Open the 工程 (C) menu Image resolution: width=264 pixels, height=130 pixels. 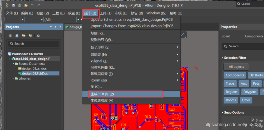pyautogui.click(x=59, y=13)
